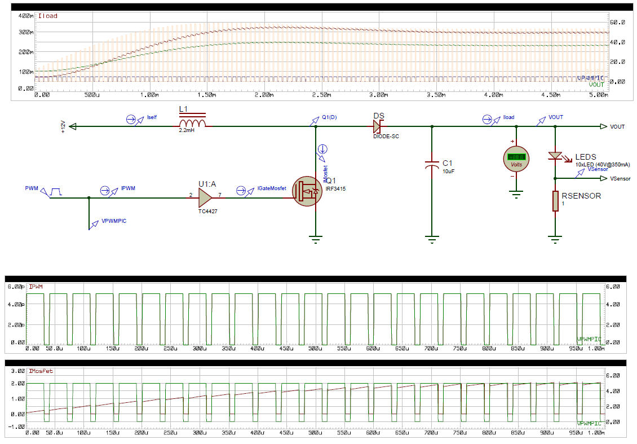637x444 pixels.
Task: Click the IPWM graph black title bar
Action: [316, 279]
